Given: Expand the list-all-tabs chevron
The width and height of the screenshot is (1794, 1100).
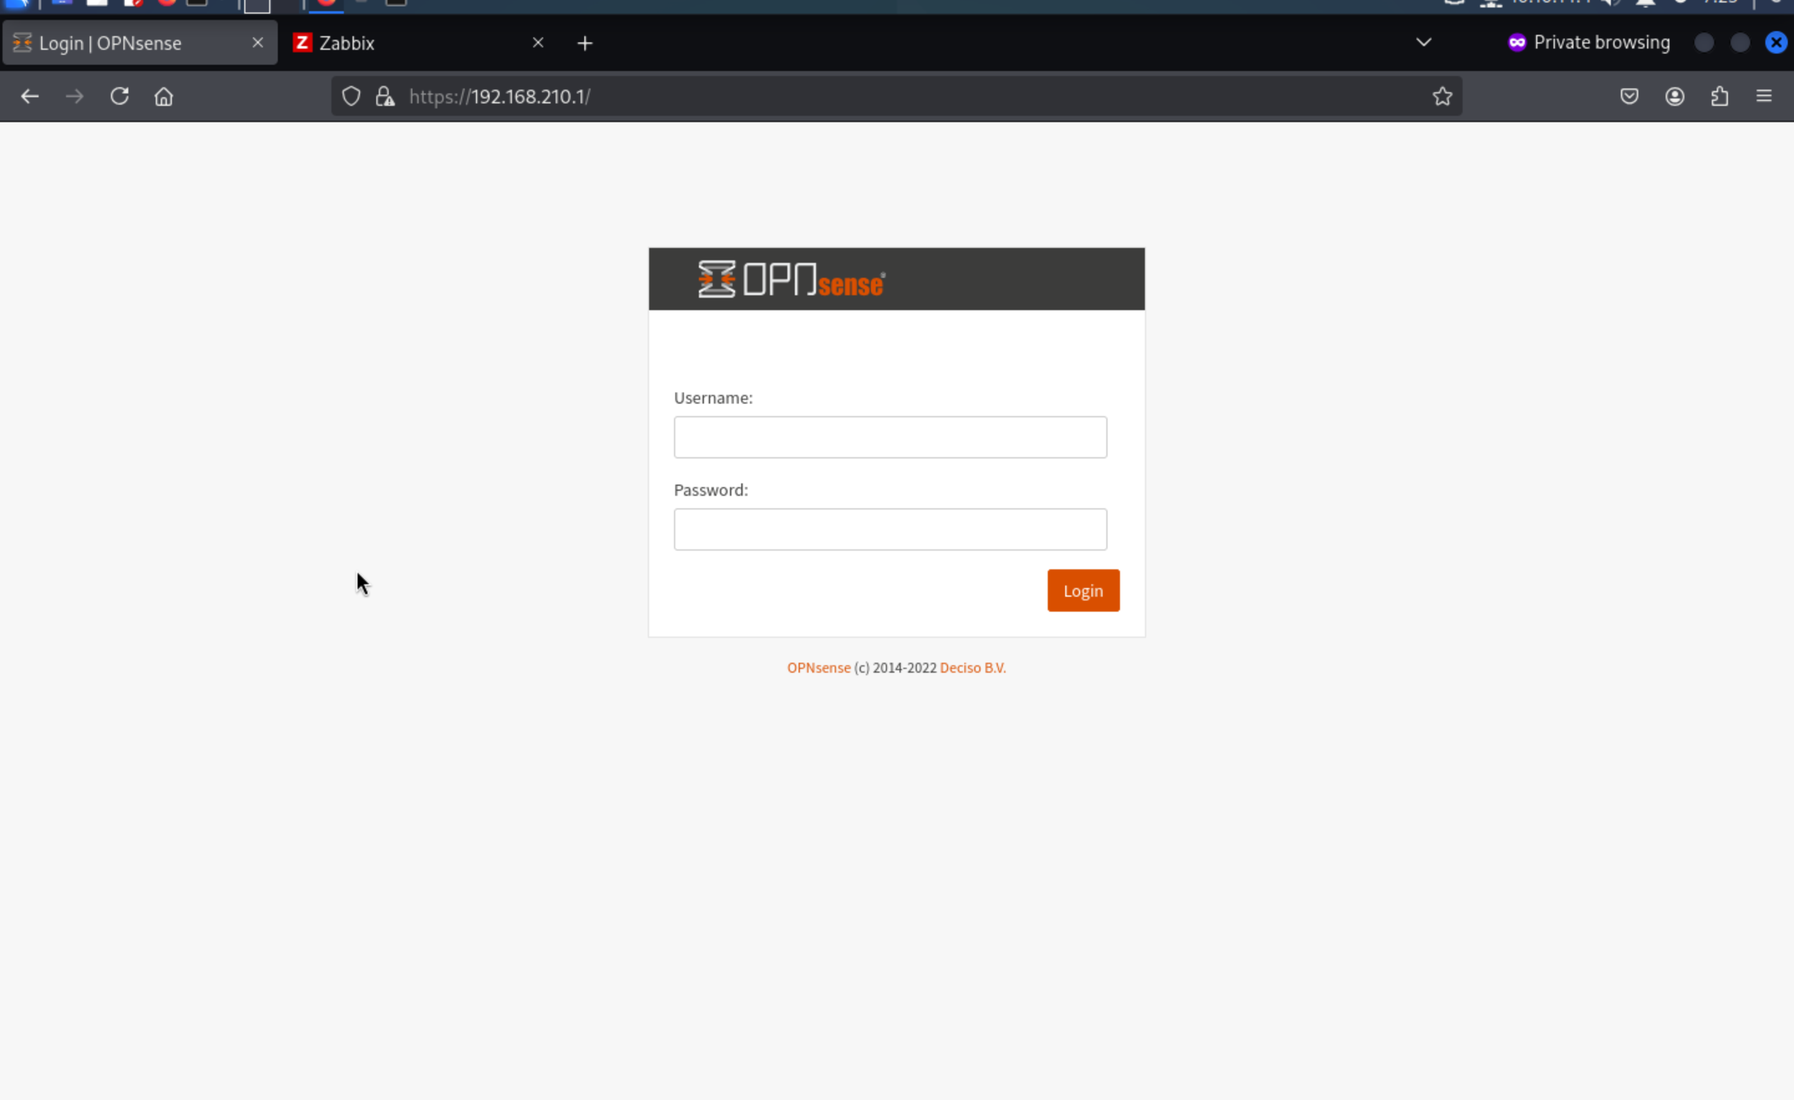Looking at the screenshot, I should pos(1423,42).
